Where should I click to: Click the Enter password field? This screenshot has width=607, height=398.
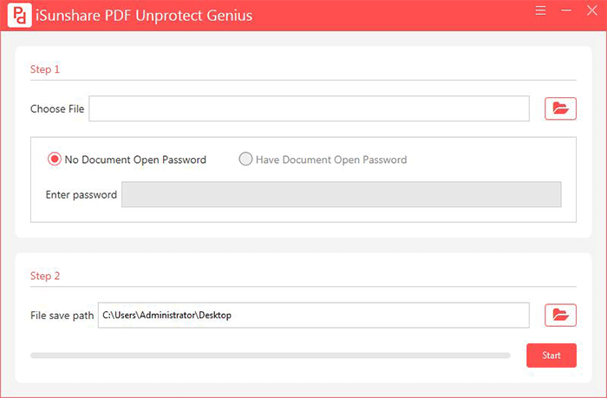341,194
